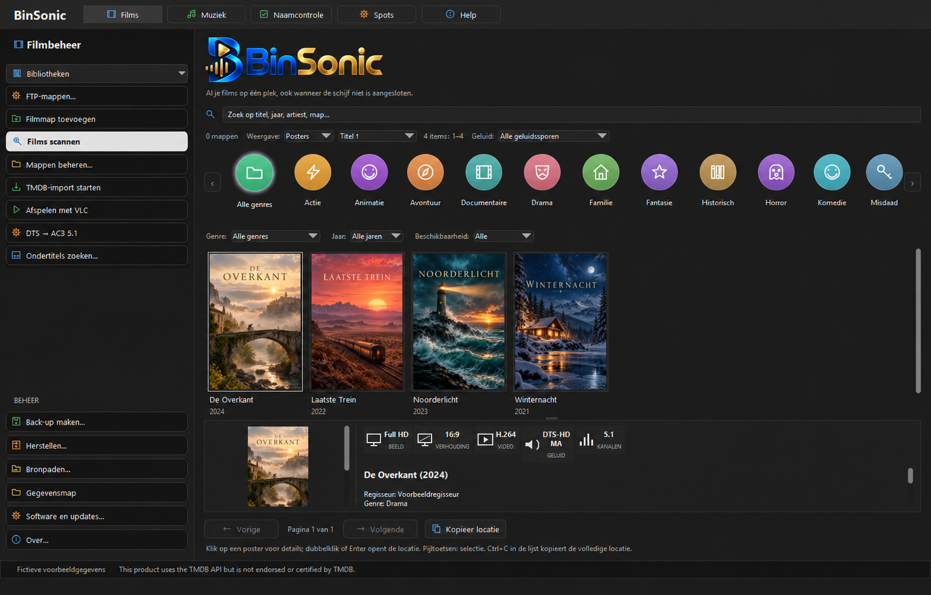Click the BinSonic logo

click(294, 60)
